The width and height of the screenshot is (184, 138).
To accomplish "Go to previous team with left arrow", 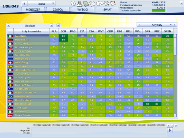I will (8, 25).
